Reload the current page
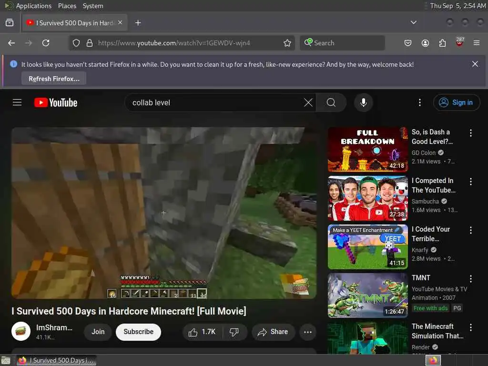This screenshot has width=488, height=366. 46,43
